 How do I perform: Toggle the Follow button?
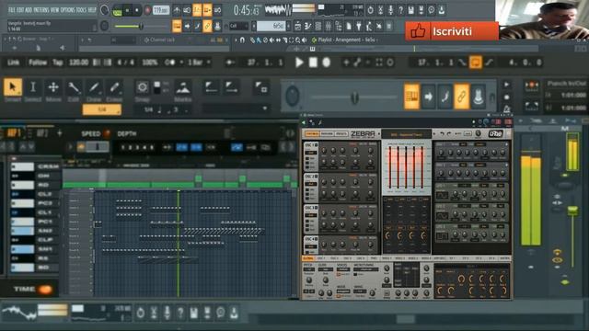click(x=38, y=63)
